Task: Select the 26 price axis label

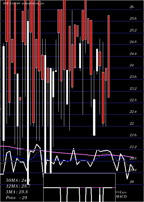Action: (x=132, y=7)
